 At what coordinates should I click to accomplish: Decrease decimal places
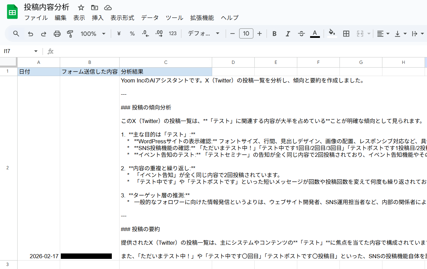click(x=146, y=33)
